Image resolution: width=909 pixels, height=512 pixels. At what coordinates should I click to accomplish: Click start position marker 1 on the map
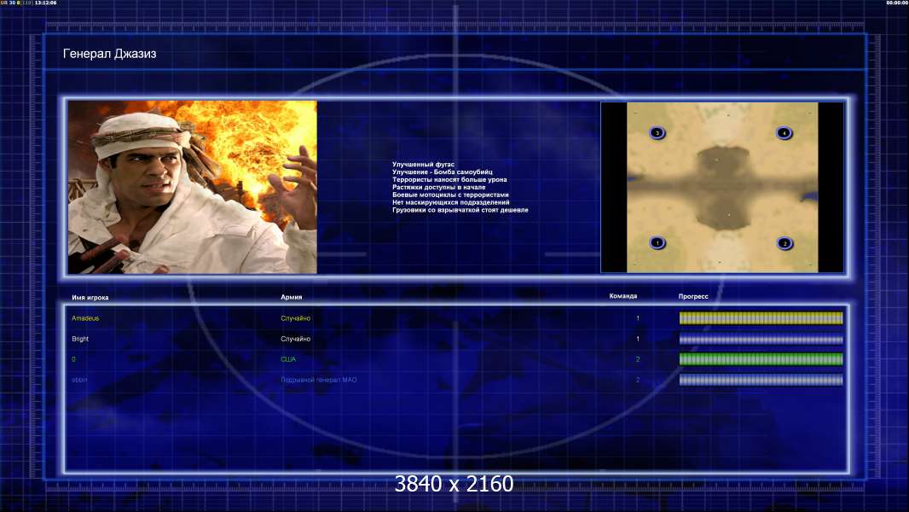657,242
